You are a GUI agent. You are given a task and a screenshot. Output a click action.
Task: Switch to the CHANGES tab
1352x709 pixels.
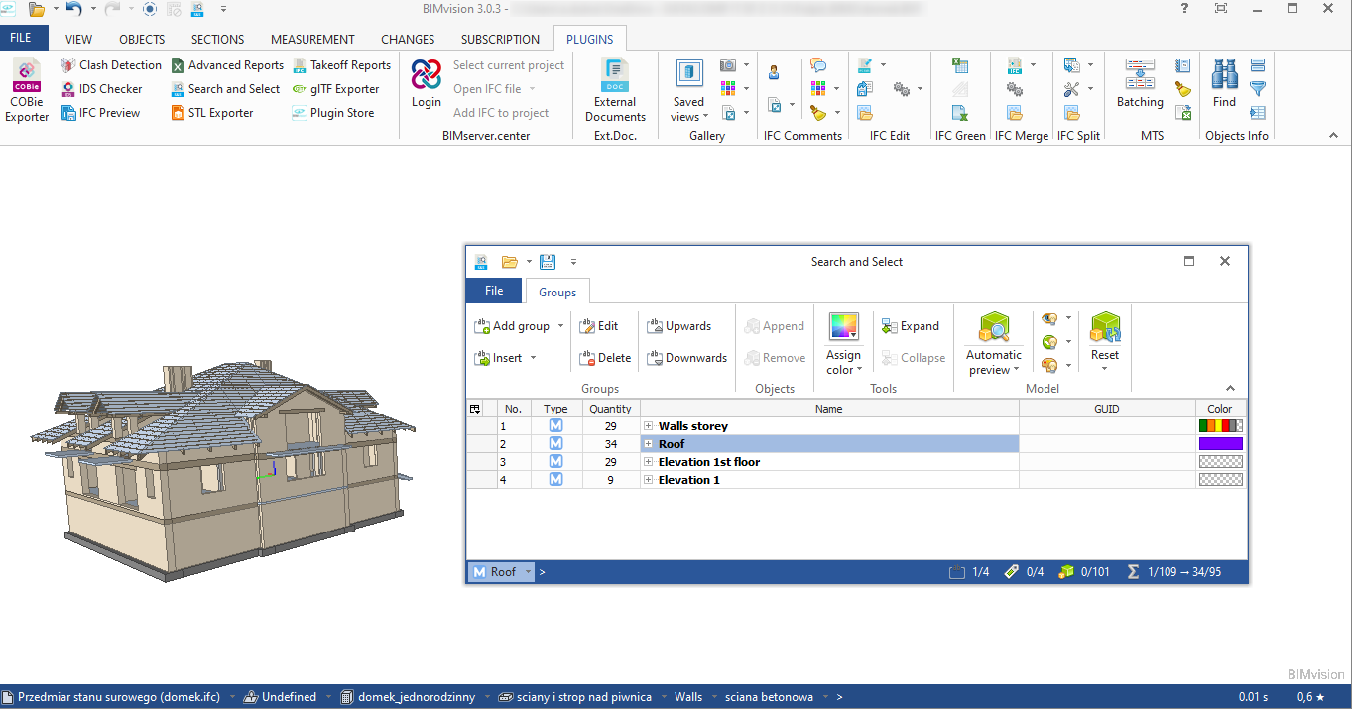[408, 40]
